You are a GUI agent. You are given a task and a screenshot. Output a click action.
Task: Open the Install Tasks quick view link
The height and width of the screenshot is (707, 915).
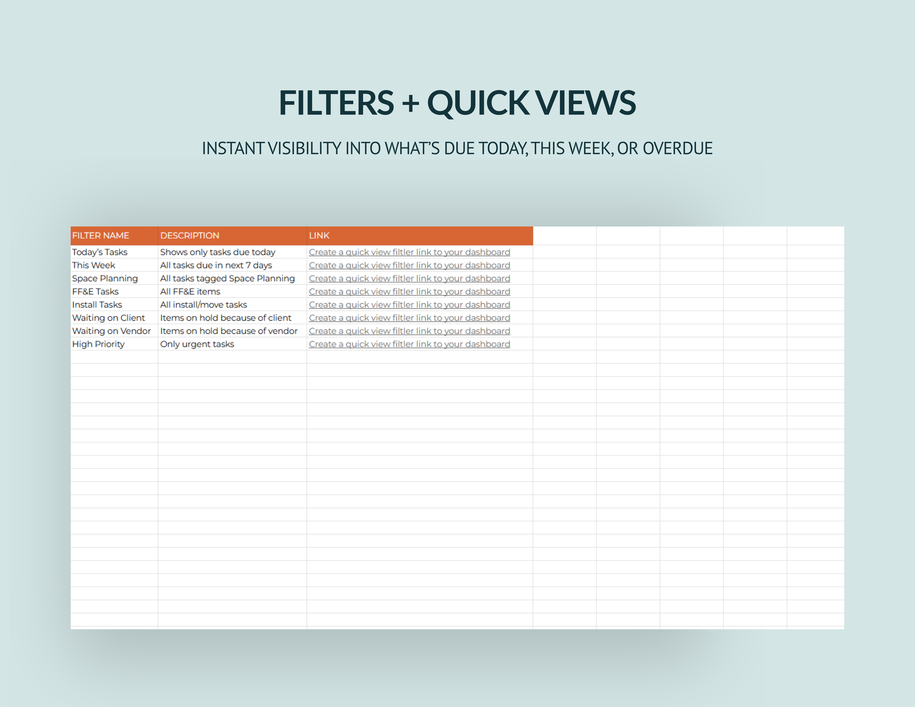point(409,304)
